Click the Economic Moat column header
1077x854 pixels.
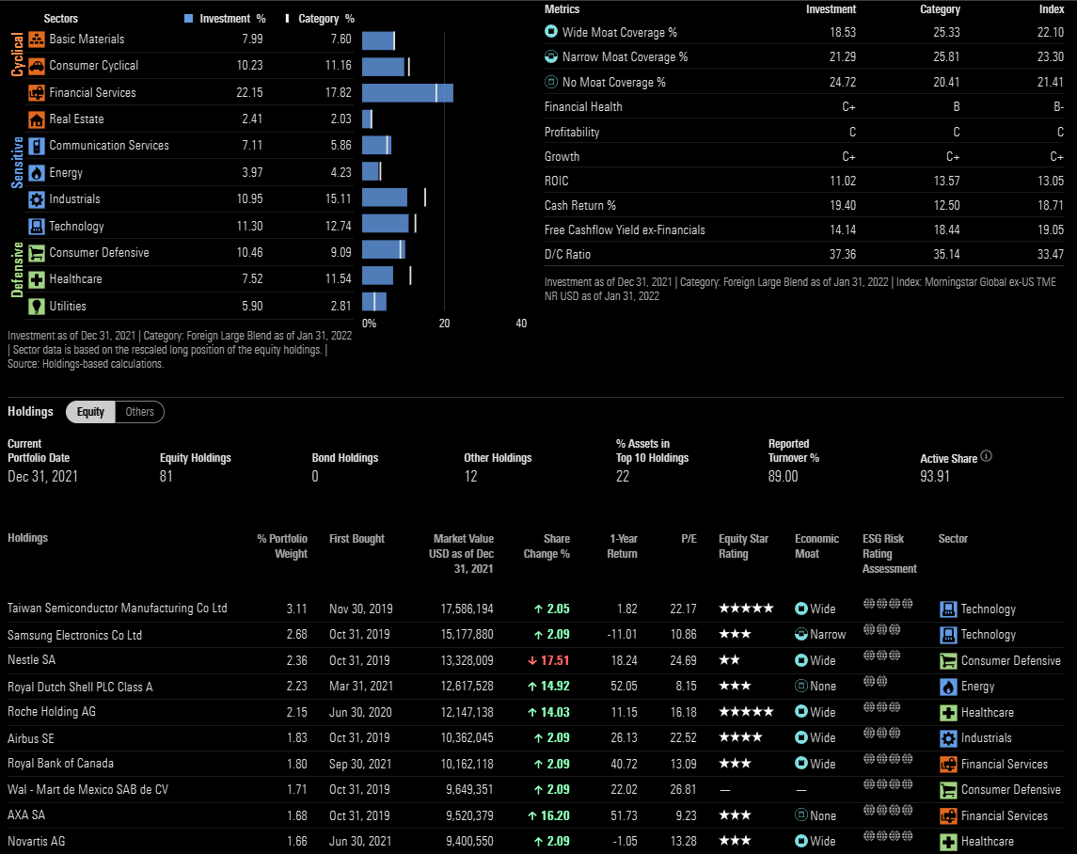coord(816,546)
